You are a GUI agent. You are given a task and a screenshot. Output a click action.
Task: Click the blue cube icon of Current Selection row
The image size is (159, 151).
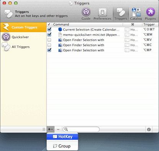point(60,29)
